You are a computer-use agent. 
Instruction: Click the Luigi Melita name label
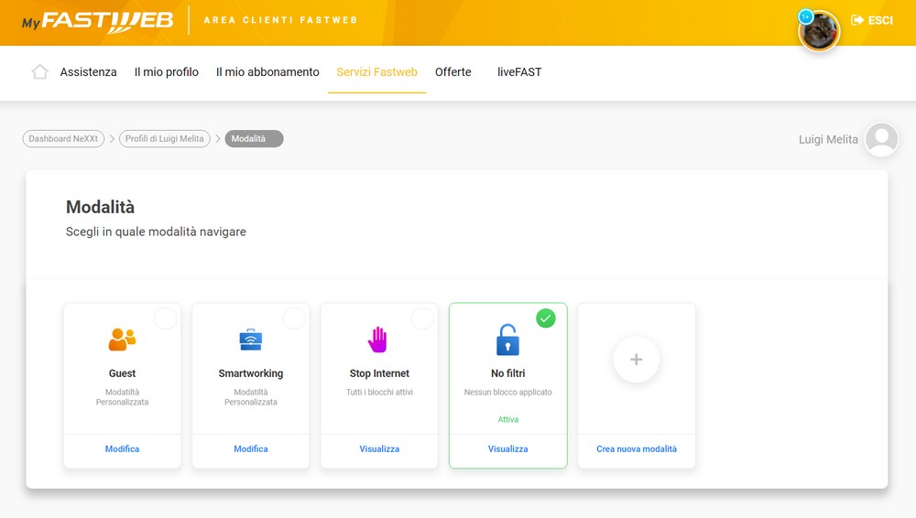point(828,140)
